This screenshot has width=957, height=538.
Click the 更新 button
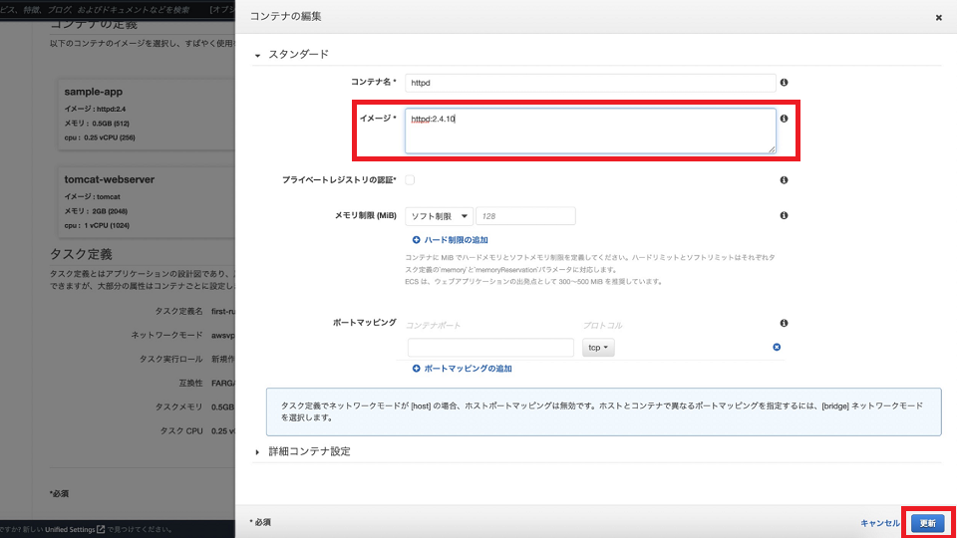coord(927,523)
